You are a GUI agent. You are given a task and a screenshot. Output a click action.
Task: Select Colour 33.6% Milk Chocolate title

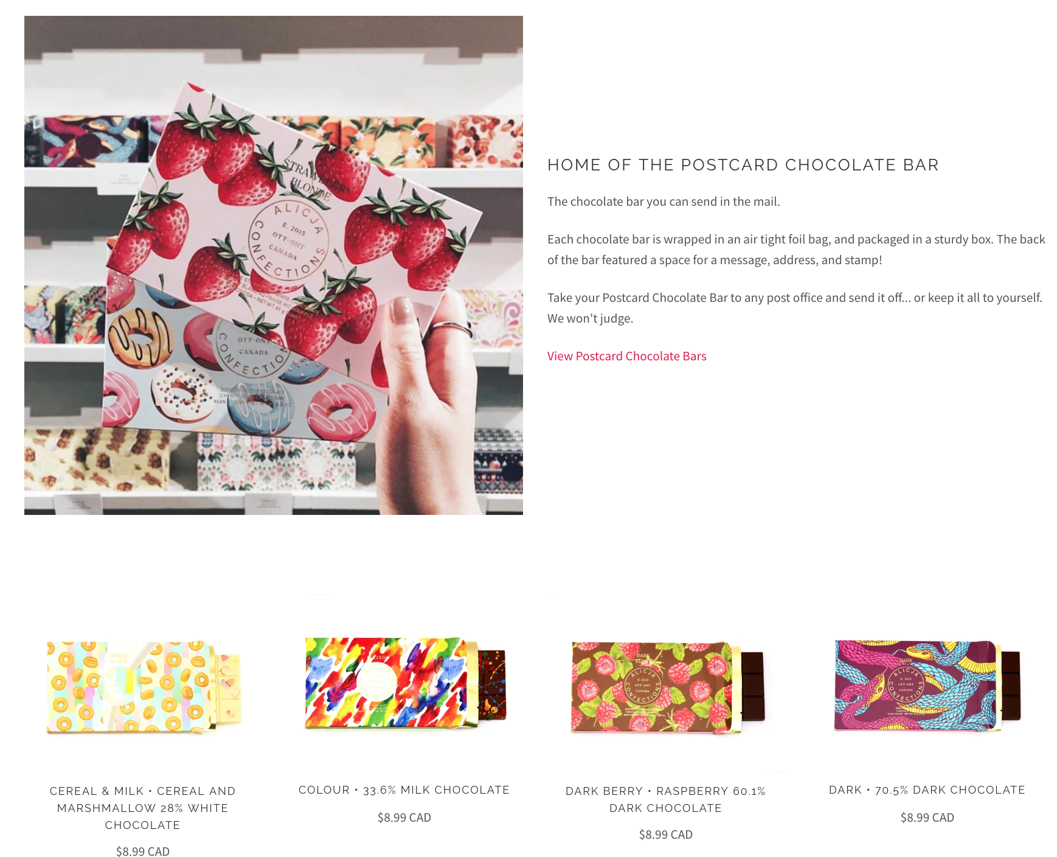coord(404,789)
